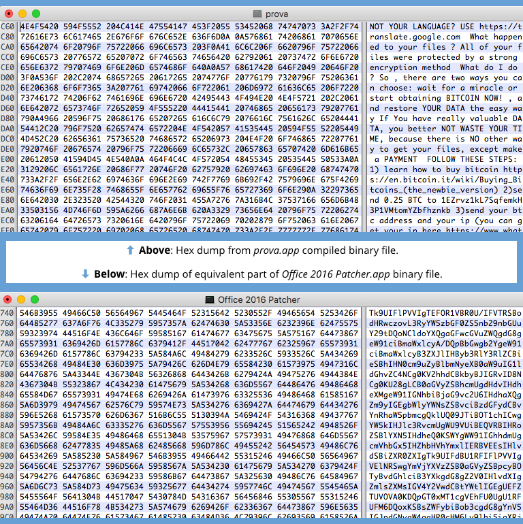This screenshot has height=524, width=523.
Task: Select offset E00 in the prova window
Action: click(7, 159)
